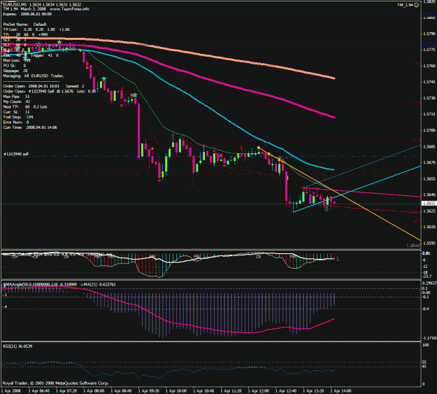This screenshot has height=394, width=437.
Task: Click 'Royal Trader, © 2001-2008 MetaQuotes Software Corp.' text
Action: 55,383
